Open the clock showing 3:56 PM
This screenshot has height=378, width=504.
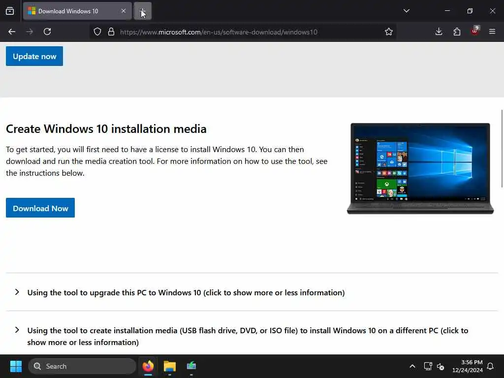(x=468, y=366)
